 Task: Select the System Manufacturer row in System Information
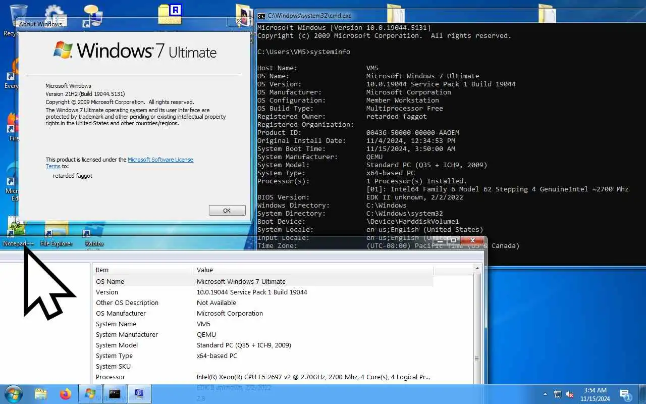click(263, 334)
